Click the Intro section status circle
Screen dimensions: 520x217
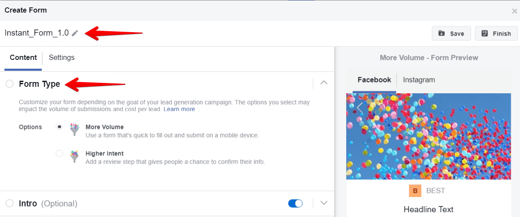[10, 203]
